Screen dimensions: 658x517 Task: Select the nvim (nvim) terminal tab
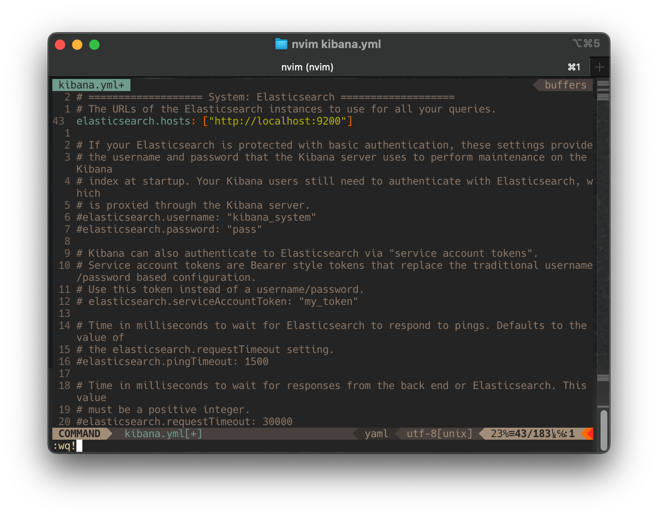(307, 67)
